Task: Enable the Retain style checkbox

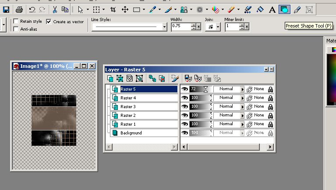Action: coord(16,21)
